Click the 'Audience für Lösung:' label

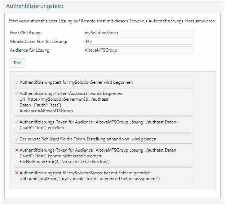[30, 50]
